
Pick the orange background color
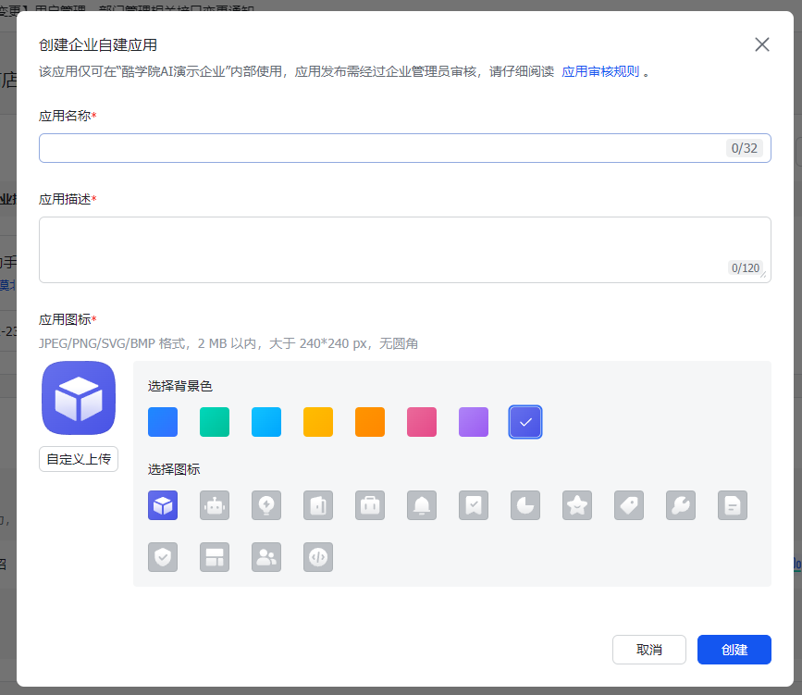click(x=370, y=422)
